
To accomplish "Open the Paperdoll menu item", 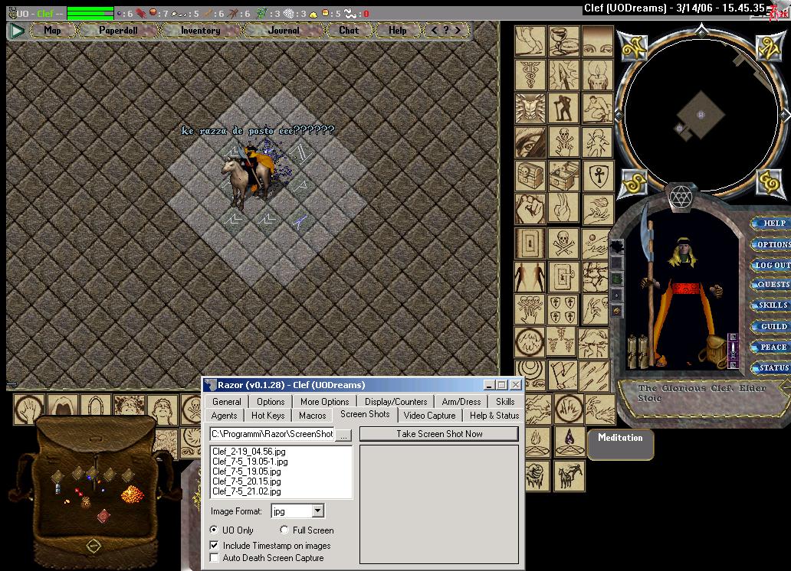I will (118, 31).
